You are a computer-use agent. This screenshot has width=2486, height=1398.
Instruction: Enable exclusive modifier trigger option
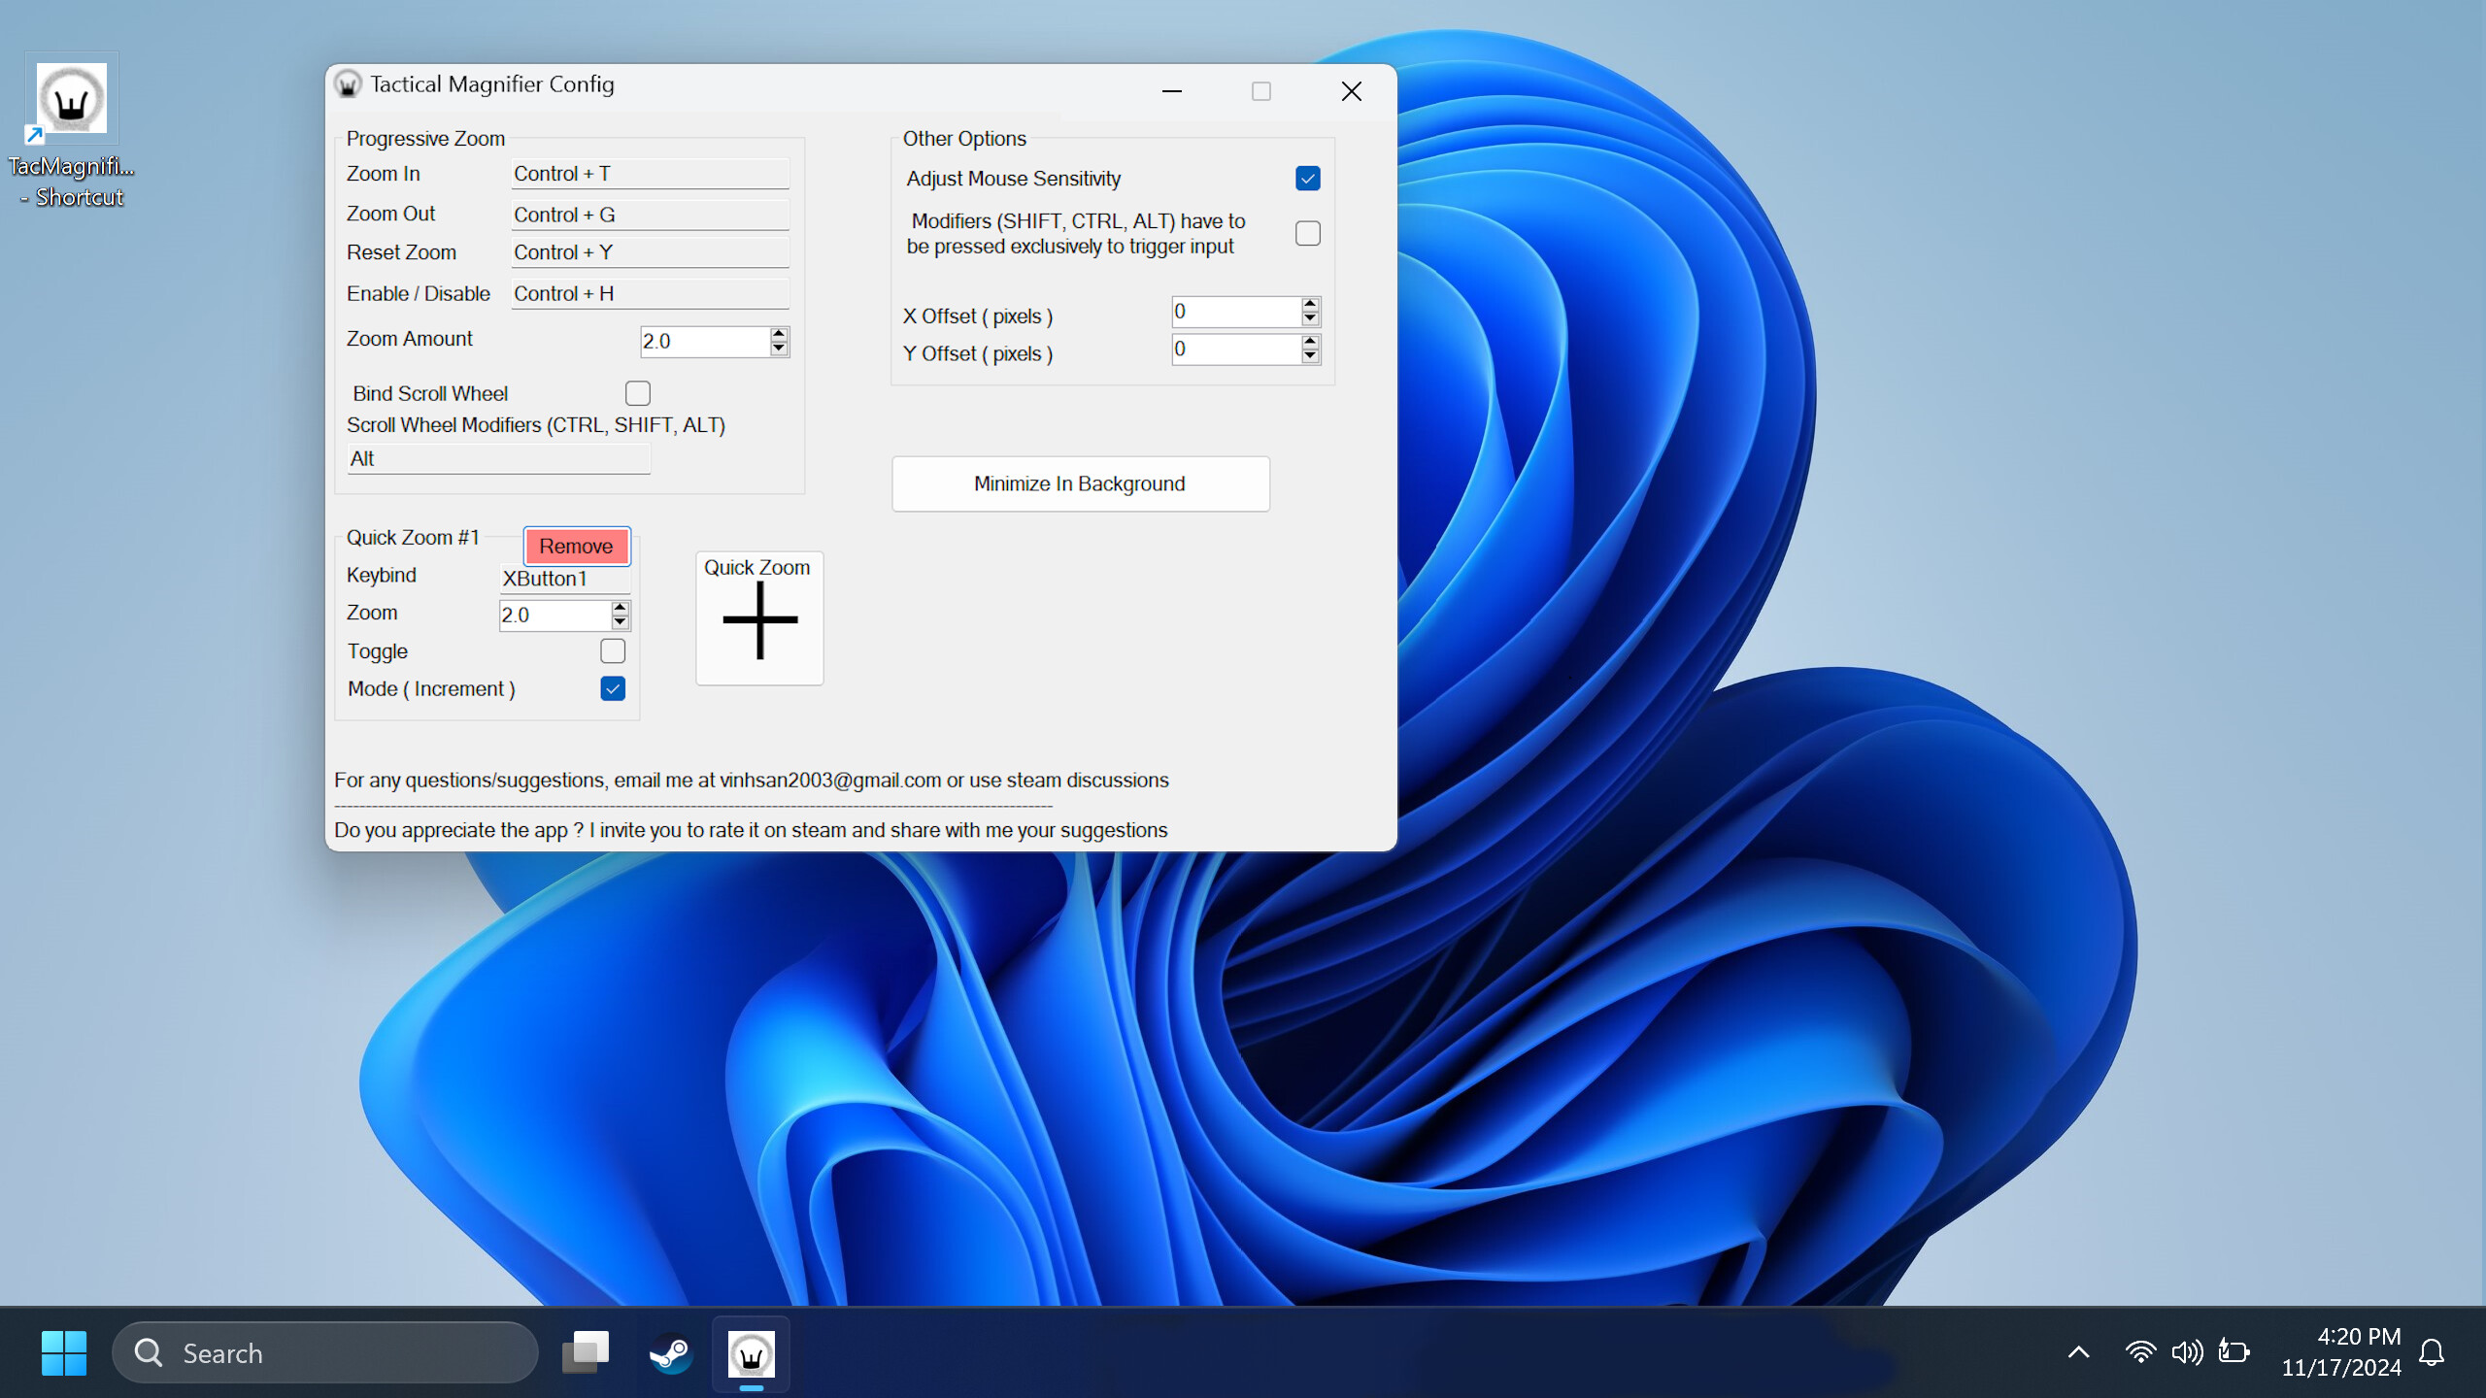1307,233
